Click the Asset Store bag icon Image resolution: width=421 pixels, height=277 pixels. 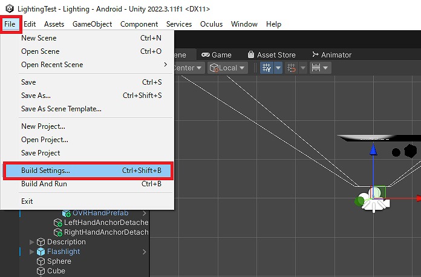click(x=251, y=54)
